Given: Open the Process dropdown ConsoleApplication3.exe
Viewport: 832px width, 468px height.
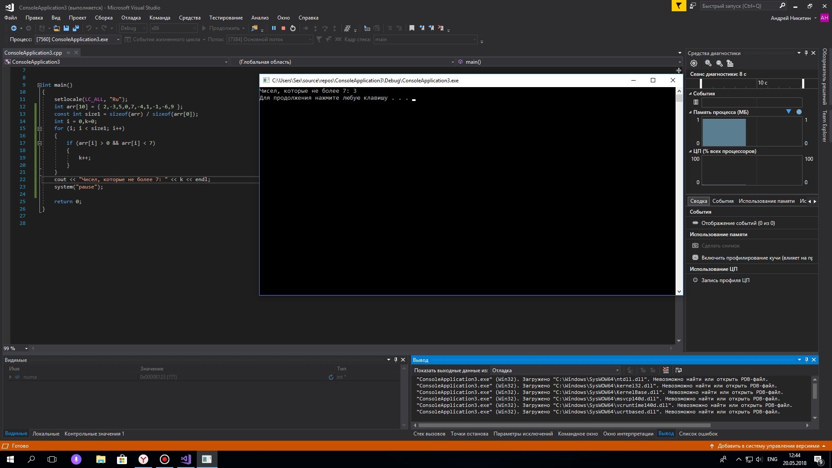Looking at the screenshot, I should 78,39.
